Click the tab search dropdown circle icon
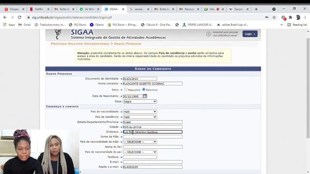Viewport: 310px width, 174px height. (x=274, y=9)
